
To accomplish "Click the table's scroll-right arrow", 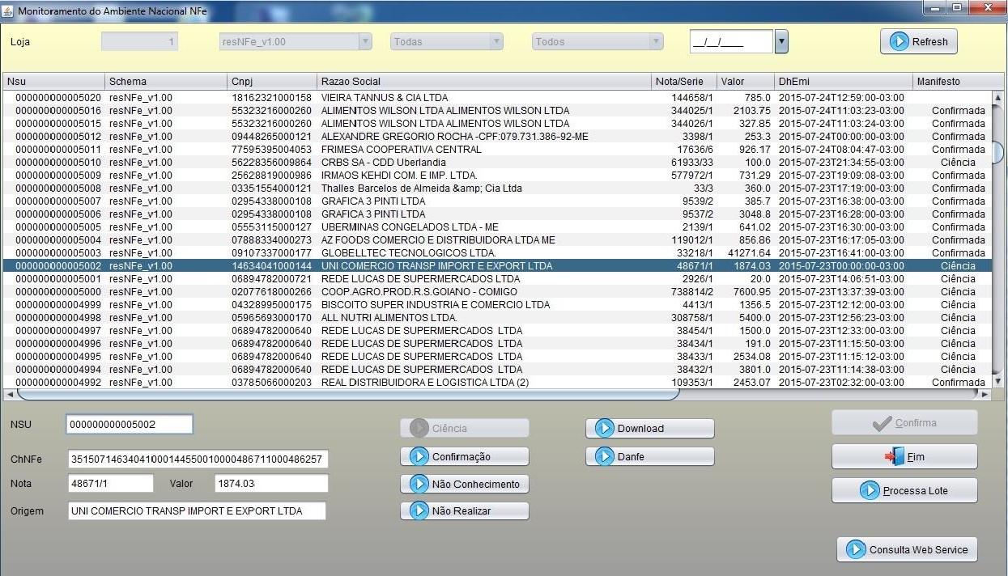I will 985,395.
